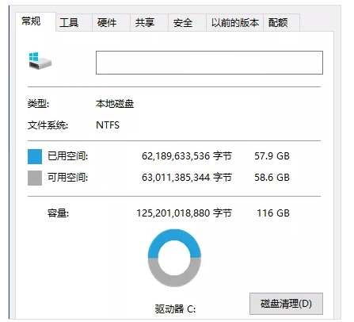Click the 可用空间 label
Screen dimensions: 354x322
click(x=67, y=178)
